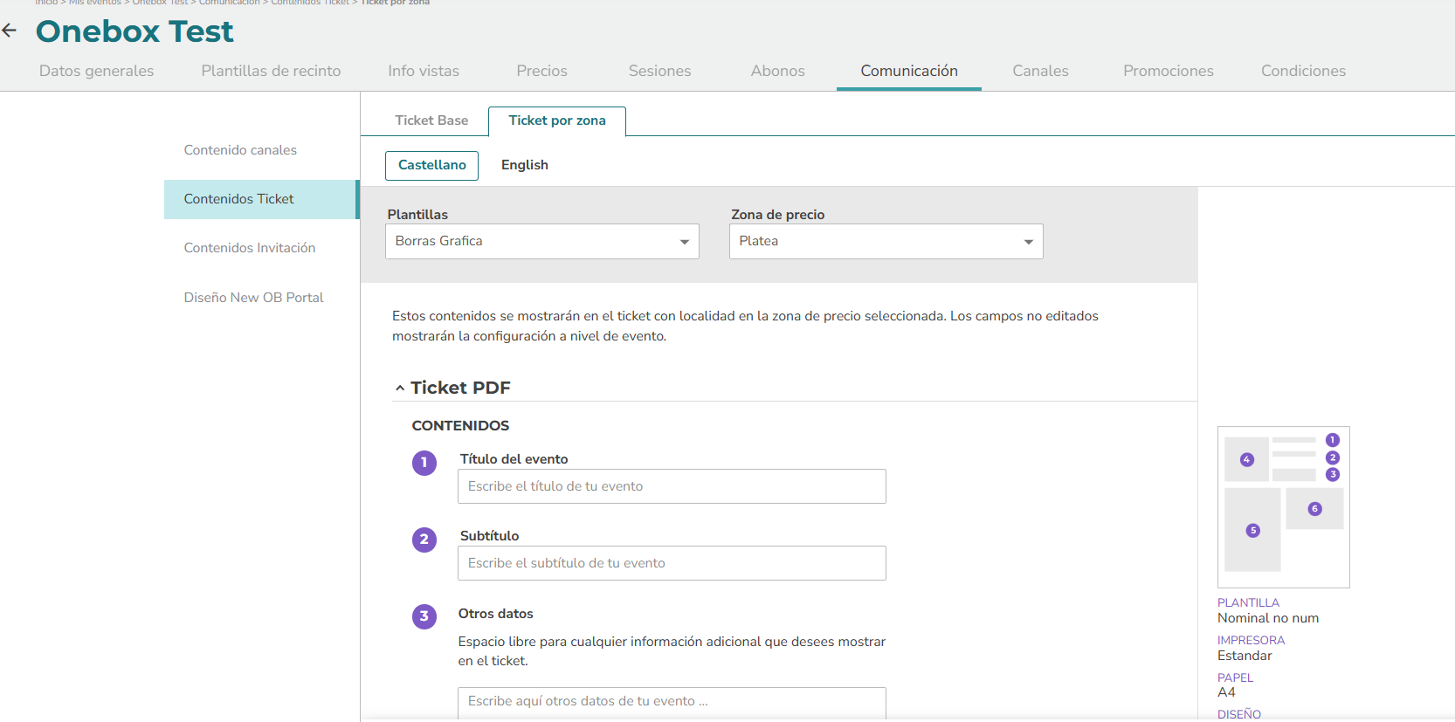Switch to the Ticket Base subtab
The height and width of the screenshot is (722, 1455).
(x=431, y=120)
